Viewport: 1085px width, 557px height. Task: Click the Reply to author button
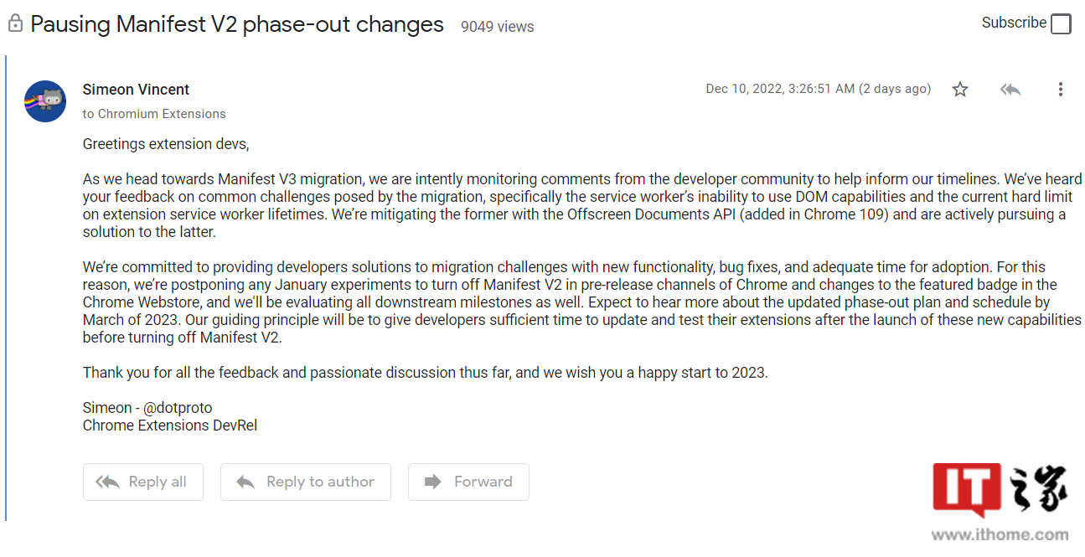pyautogui.click(x=306, y=482)
